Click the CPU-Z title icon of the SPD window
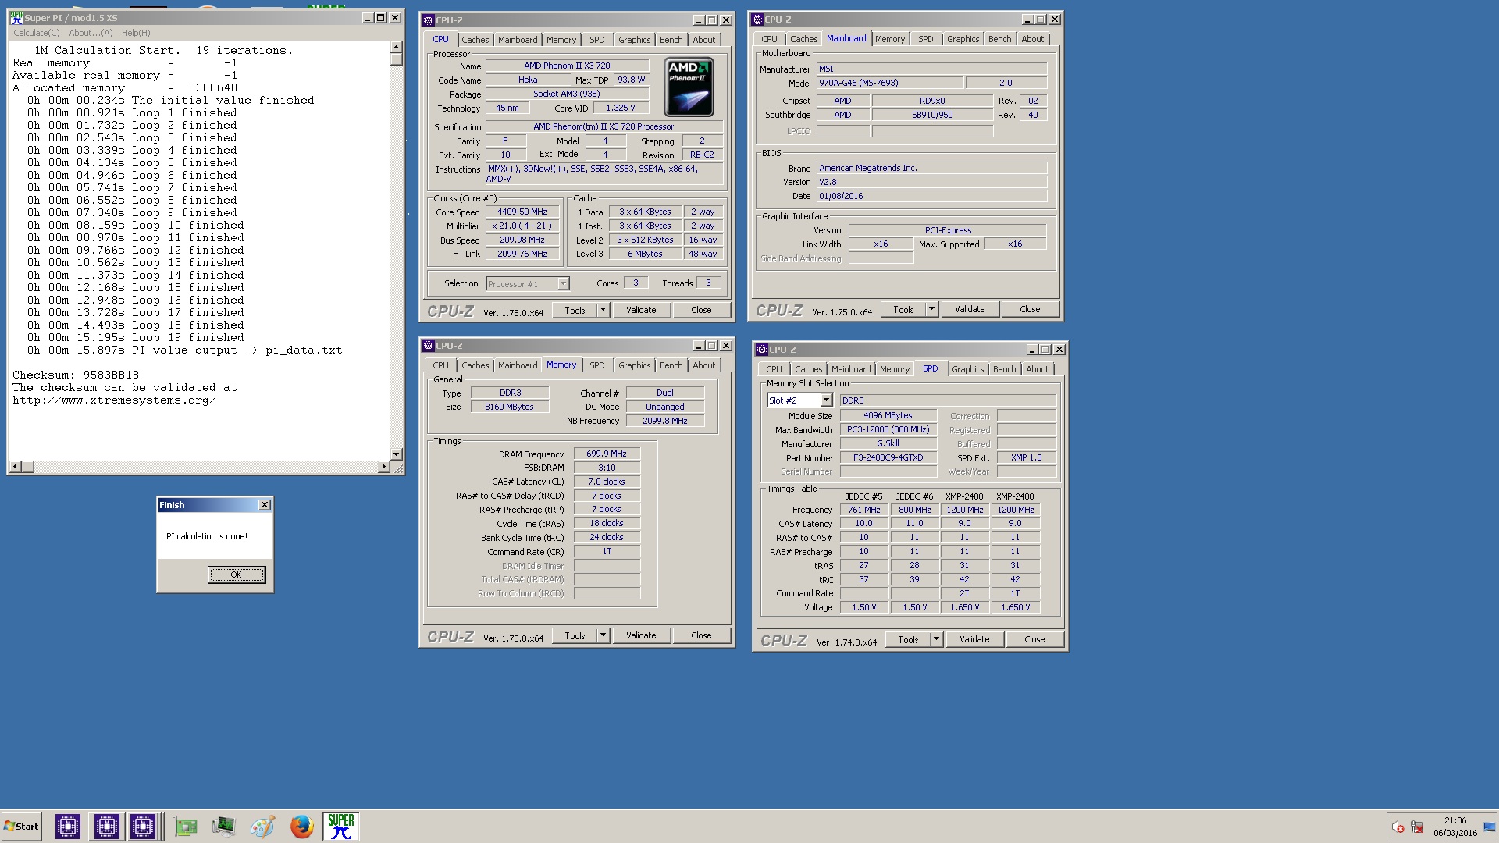1499x843 pixels. tap(761, 349)
